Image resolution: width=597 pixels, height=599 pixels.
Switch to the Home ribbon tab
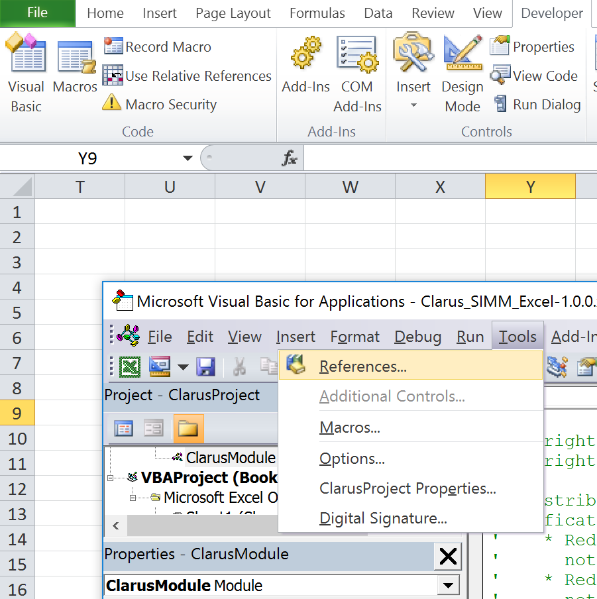[x=105, y=13]
